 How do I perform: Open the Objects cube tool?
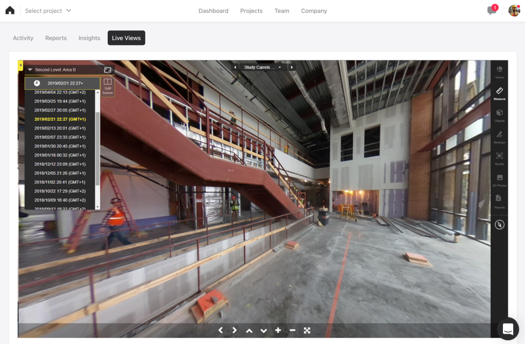pos(499,114)
